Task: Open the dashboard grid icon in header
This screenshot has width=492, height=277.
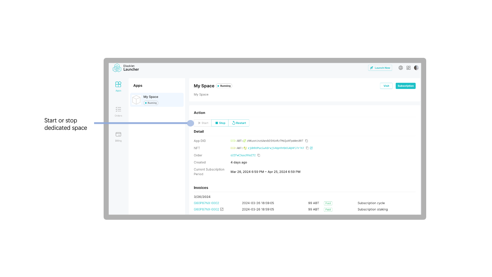Action: coord(408,68)
